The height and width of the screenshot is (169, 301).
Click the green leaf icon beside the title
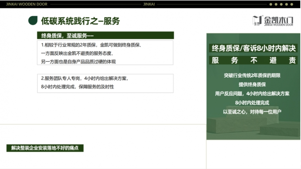pyautogui.click(x=33, y=20)
